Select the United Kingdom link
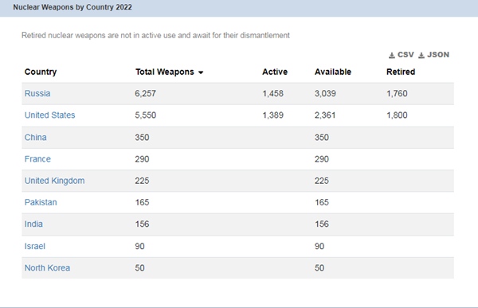The image size is (478, 308). pos(54,181)
